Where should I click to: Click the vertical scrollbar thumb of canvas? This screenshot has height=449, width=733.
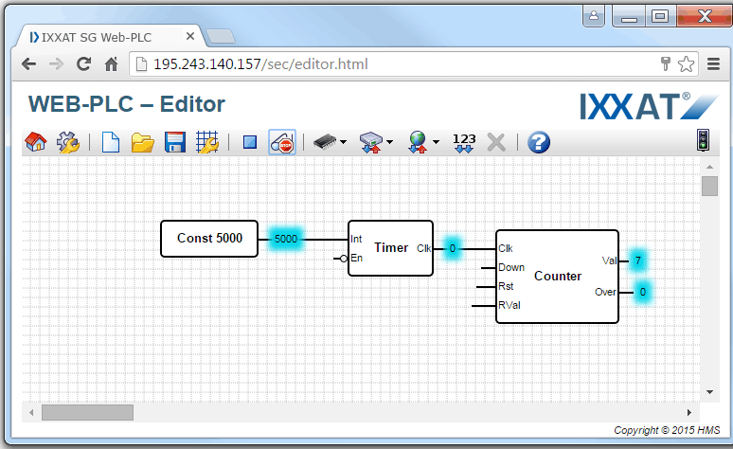[709, 187]
